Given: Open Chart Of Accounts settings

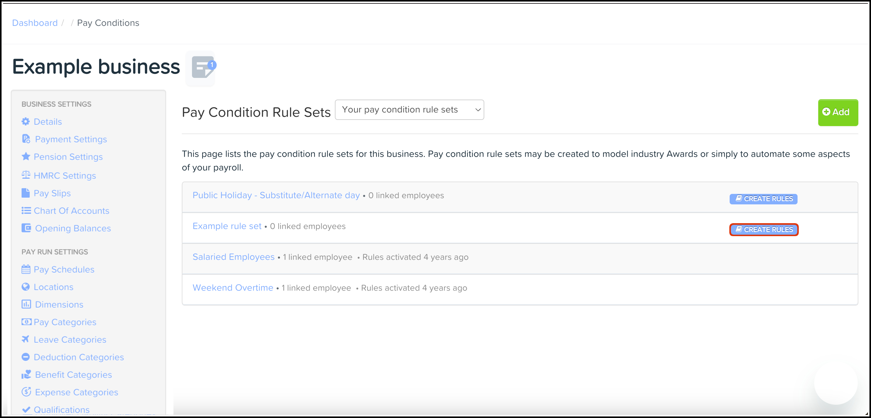Looking at the screenshot, I should (71, 211).
